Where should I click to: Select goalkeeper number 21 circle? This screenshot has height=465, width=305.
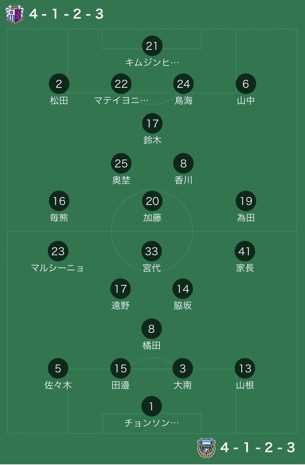coord(152,46)
